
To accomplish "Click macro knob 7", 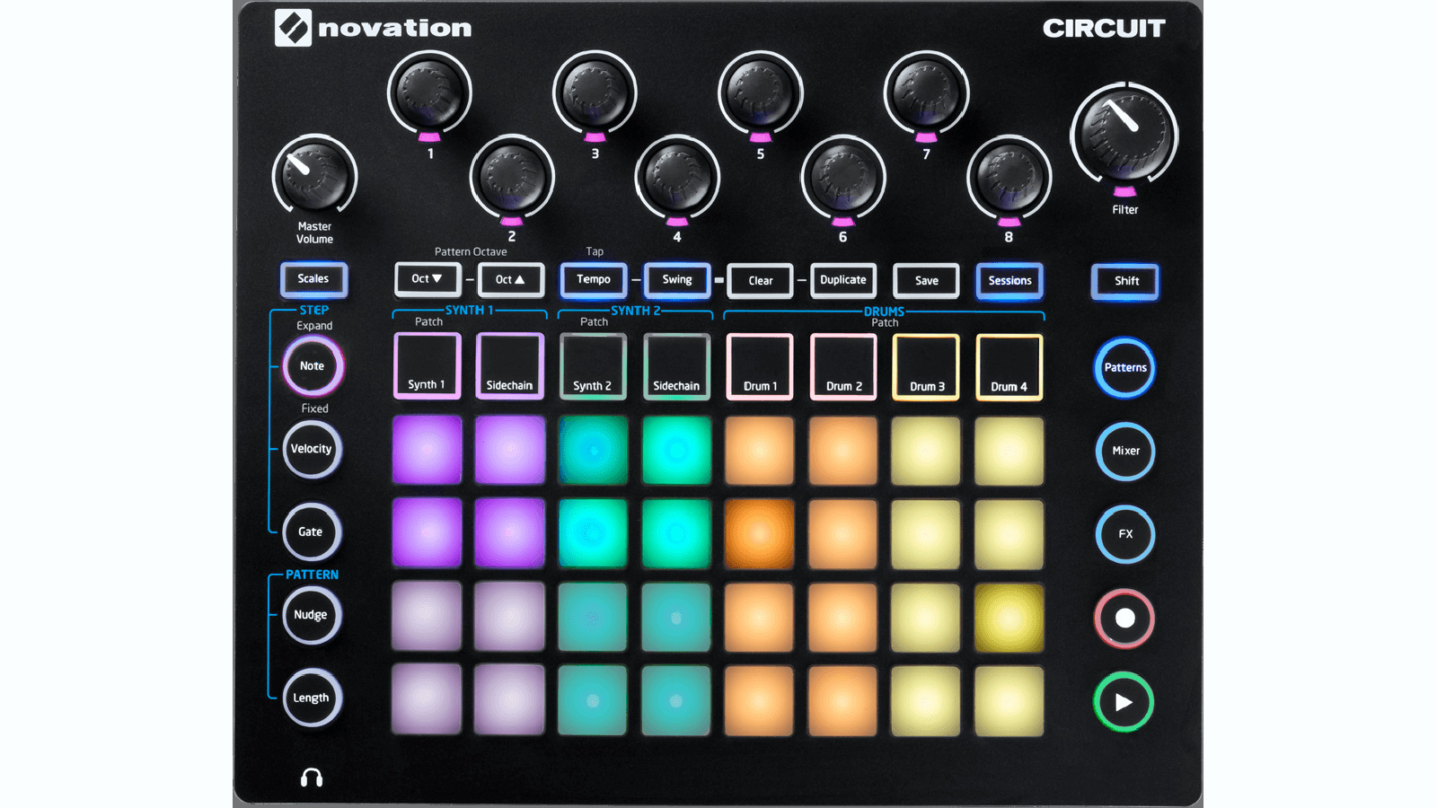I will point(926,92).
